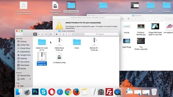
Task: Open Exercise window arrange dropdown
Action: (123, 19)
